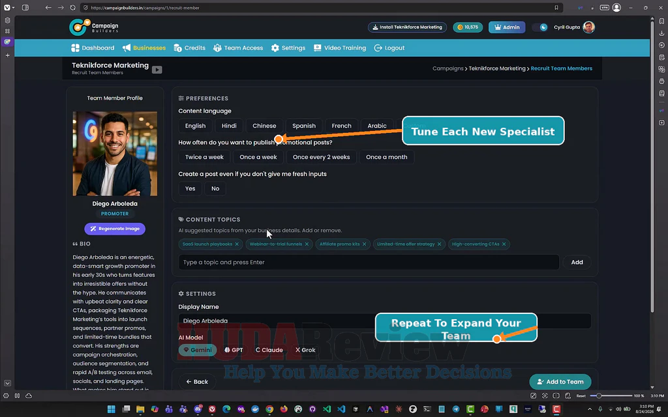
Task: Click browser back arrow
Action: click(x=48, y=8)
